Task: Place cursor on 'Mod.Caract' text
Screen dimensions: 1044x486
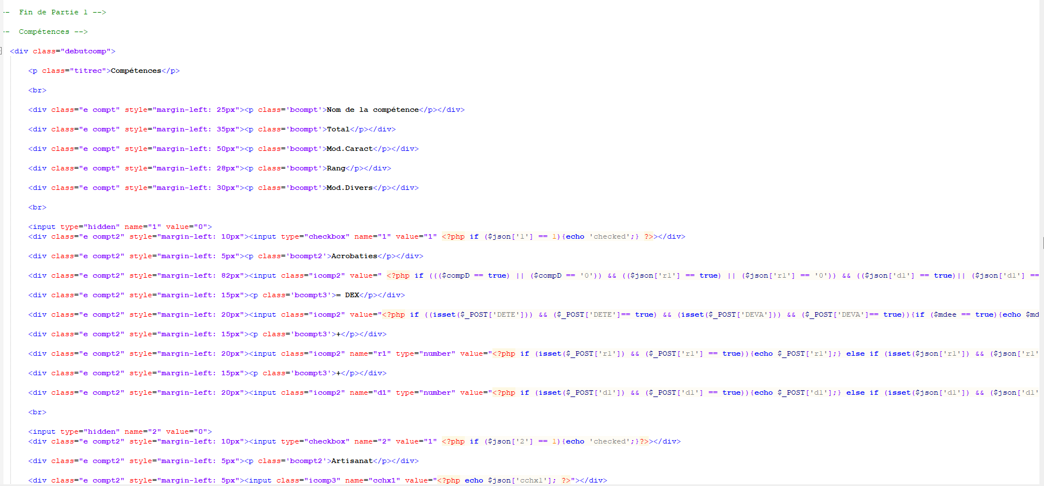Action: point(349,149)
